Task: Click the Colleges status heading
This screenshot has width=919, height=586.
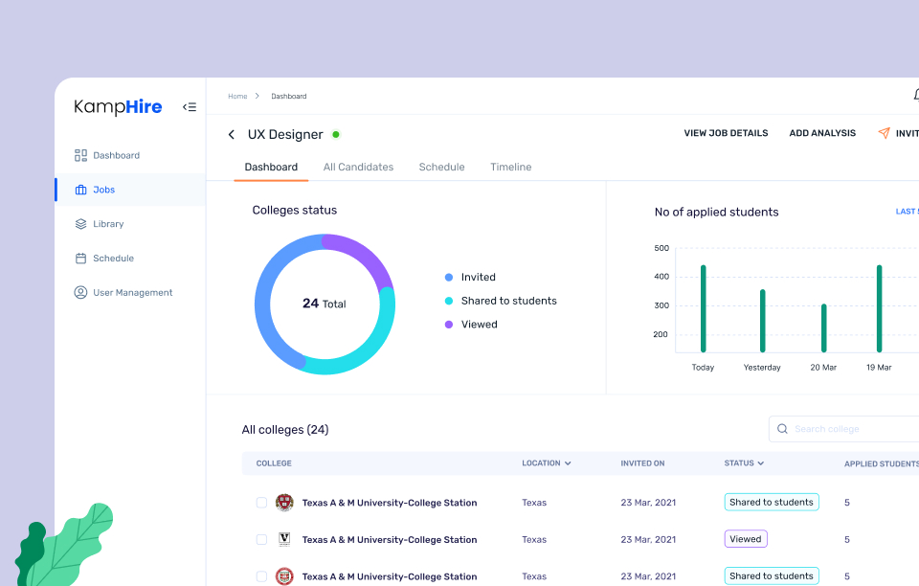Action: (294, 210)
